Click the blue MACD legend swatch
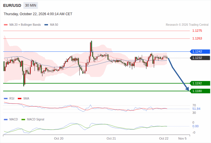This screenshot has height=143, width=211. pyautogui.click(x=6, y=120)
